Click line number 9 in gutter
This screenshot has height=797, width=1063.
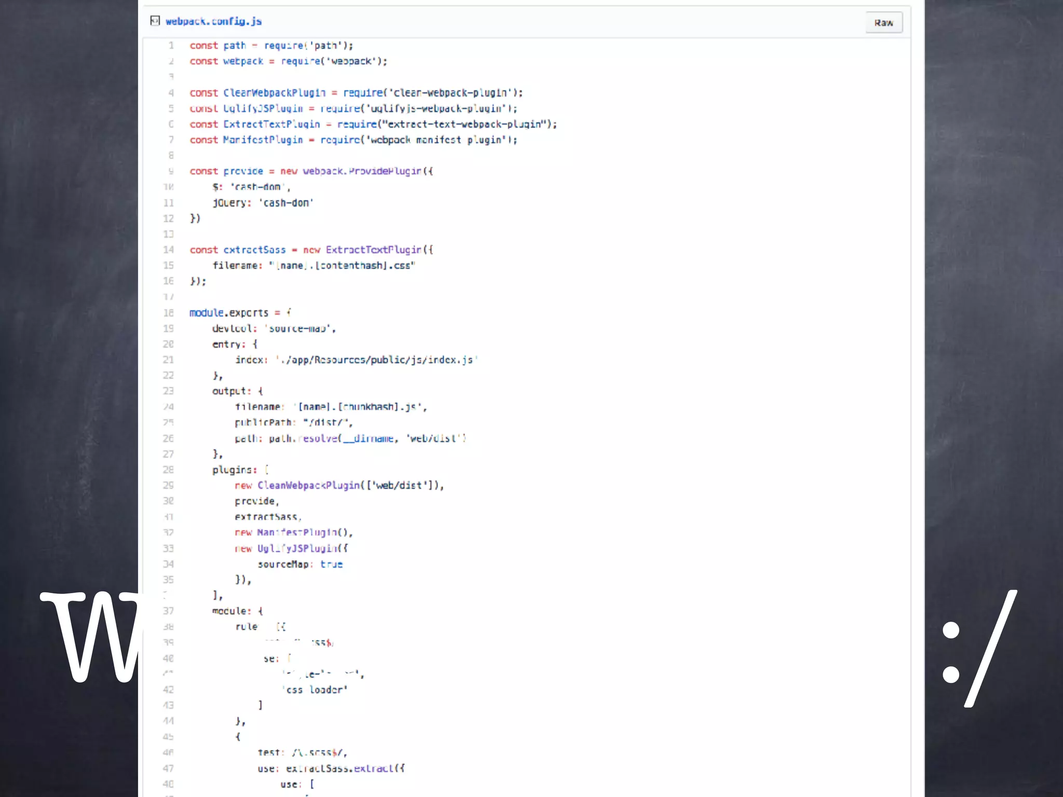click(x=171, y=171)
